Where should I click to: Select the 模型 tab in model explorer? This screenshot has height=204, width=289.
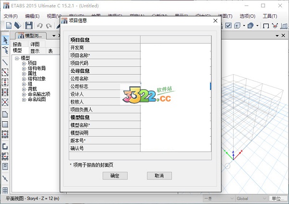pos(17,51)
